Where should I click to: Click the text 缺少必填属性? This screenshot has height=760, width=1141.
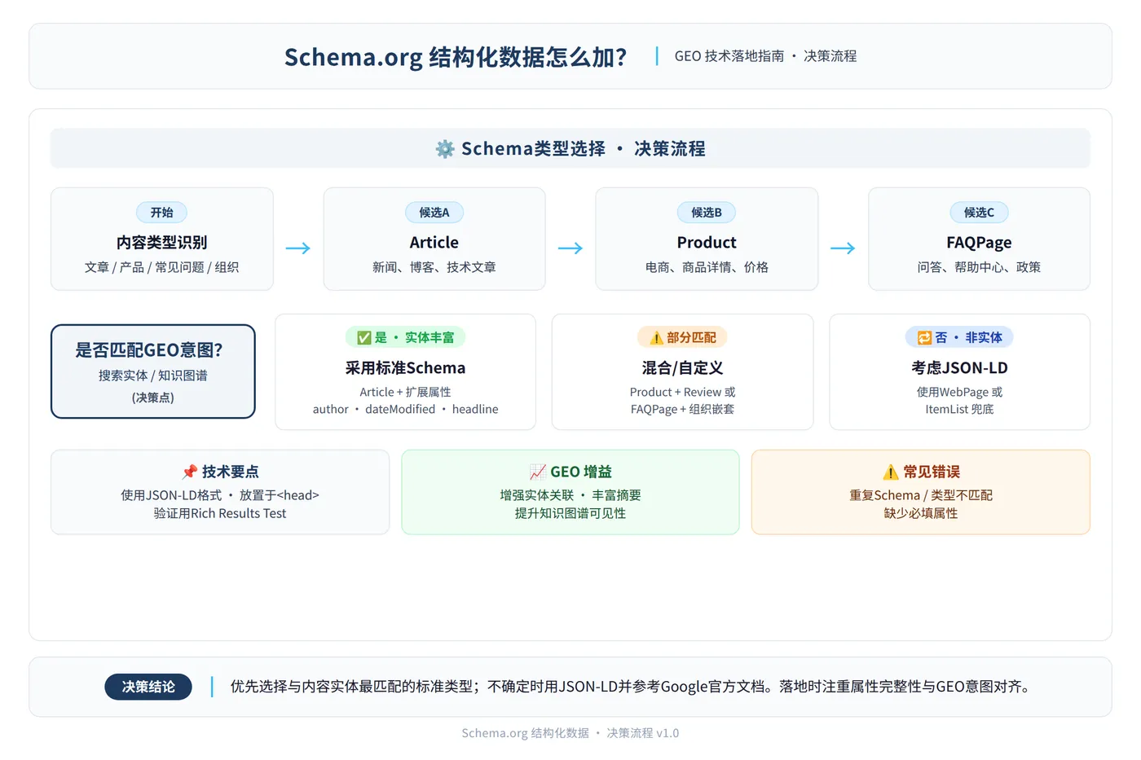tap(921, 513)
